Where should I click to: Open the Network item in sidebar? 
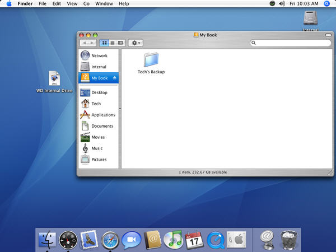99,55
